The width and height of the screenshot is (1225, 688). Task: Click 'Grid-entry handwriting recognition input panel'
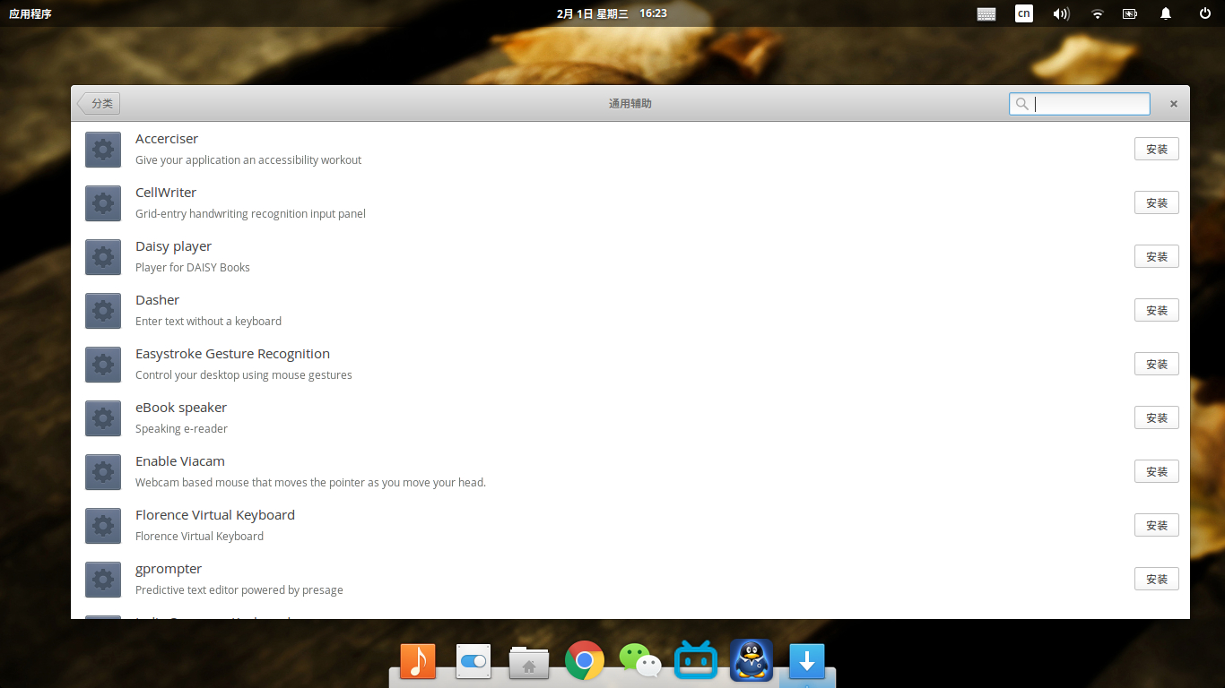[x=250, y=214]
